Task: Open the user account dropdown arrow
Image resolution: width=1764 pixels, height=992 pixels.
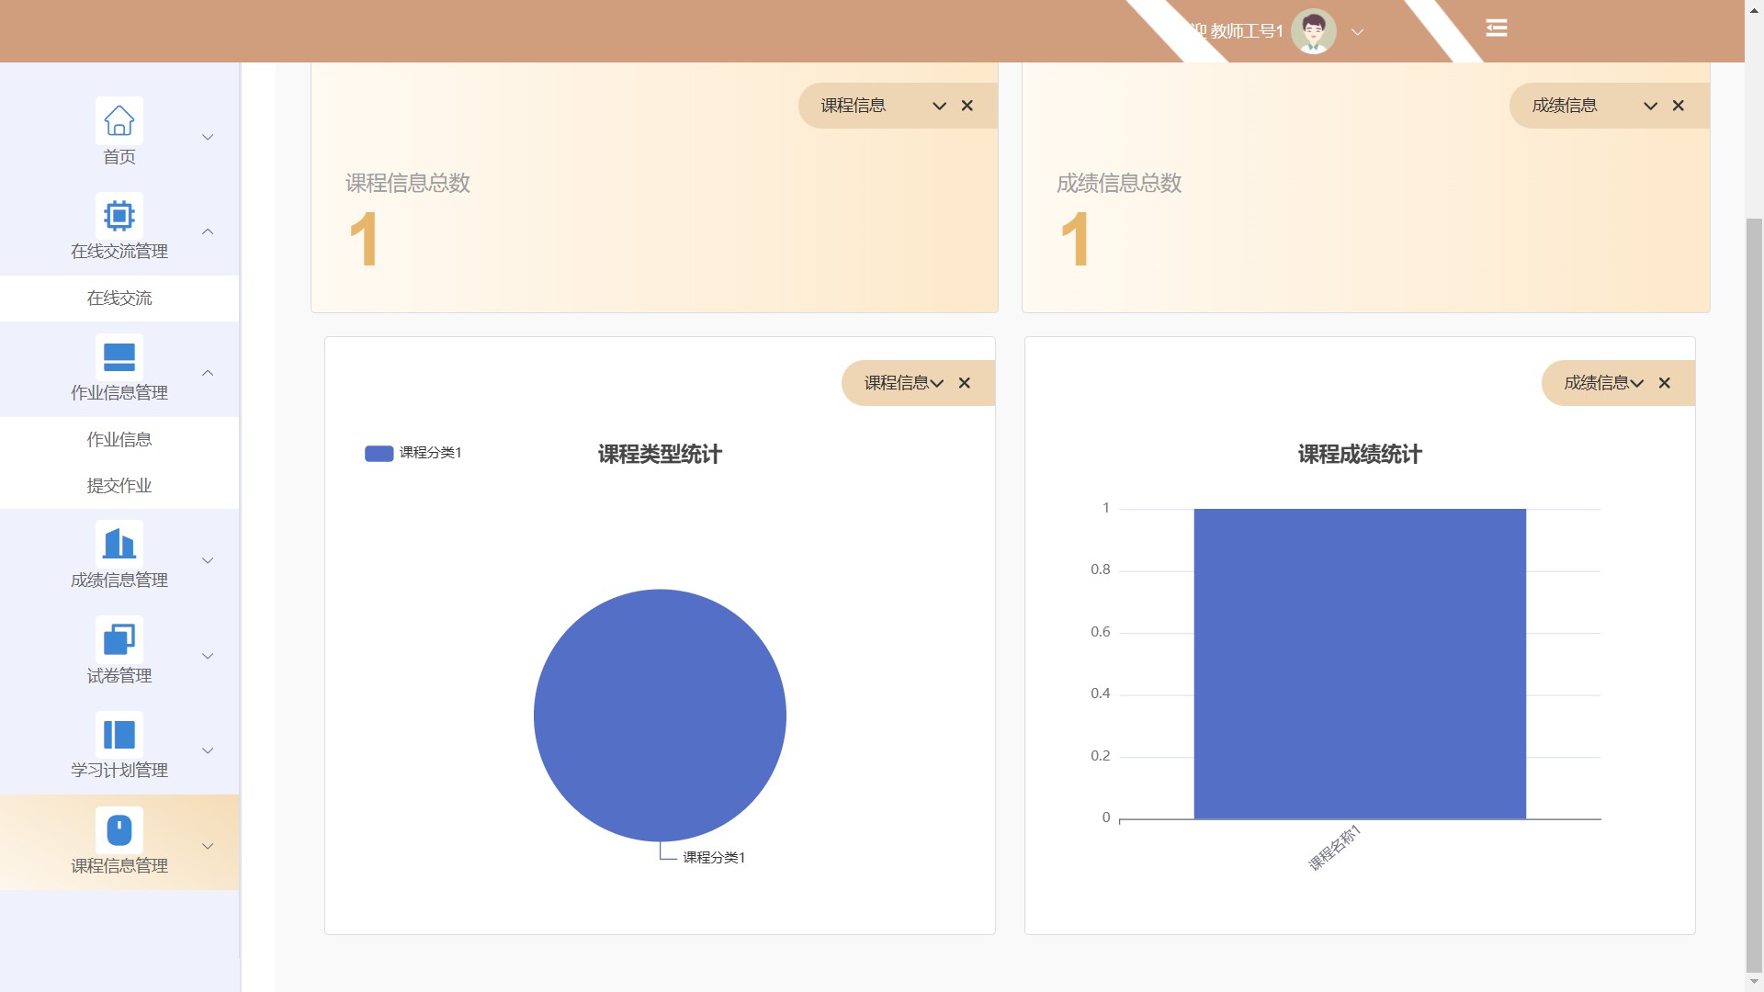Action: coord(1357,32)
